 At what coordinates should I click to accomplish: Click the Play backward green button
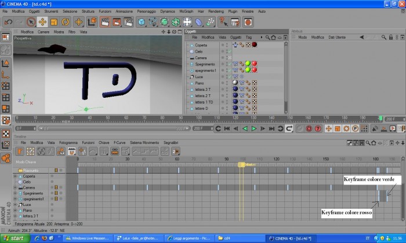click(x=245, y=128)
